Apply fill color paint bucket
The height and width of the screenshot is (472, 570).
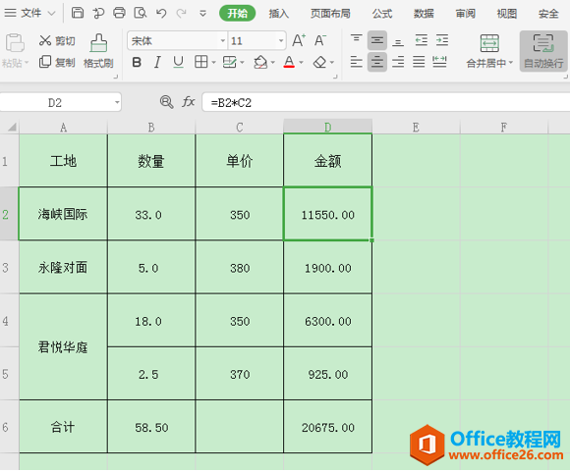260,62
